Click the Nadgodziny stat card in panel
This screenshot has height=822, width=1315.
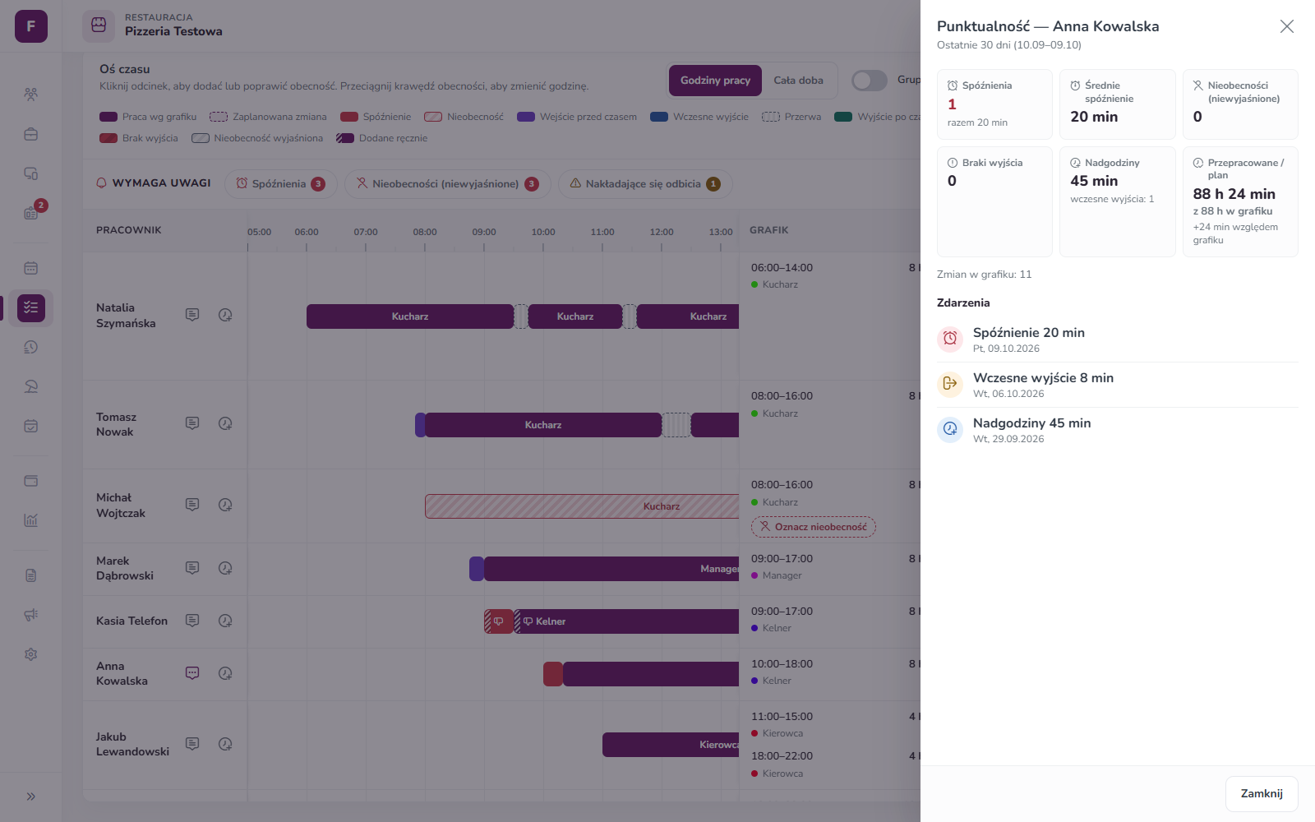click(1118, 201)
